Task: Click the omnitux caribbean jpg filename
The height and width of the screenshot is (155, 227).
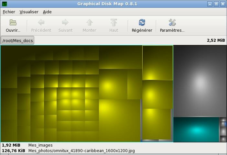Action: point(81,151)
